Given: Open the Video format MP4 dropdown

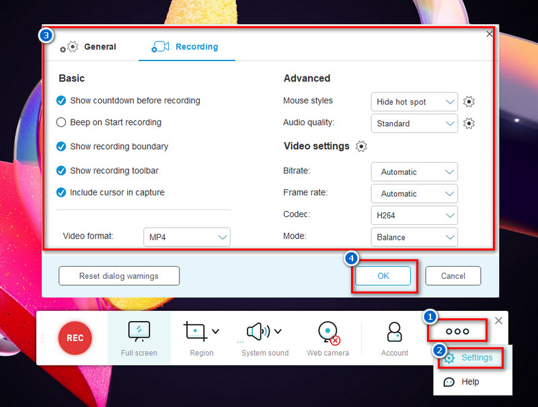Looking at the screenshot, I should (x=187, y=237).
